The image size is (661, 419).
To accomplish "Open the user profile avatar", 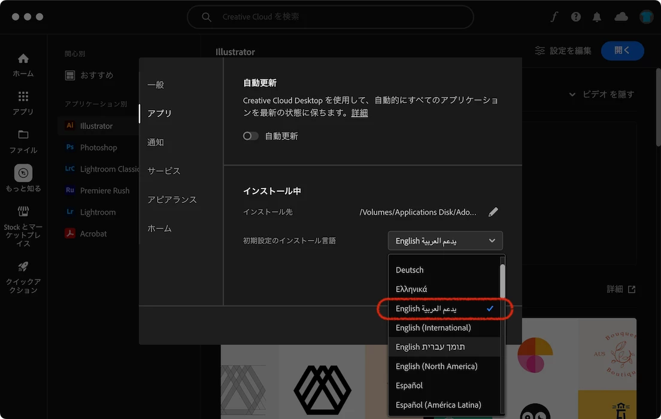I will [x=646, y=17].
